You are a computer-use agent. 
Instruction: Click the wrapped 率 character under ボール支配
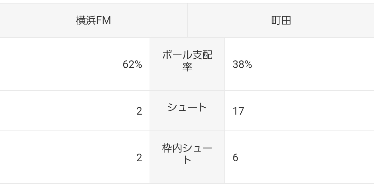(187, 67)
